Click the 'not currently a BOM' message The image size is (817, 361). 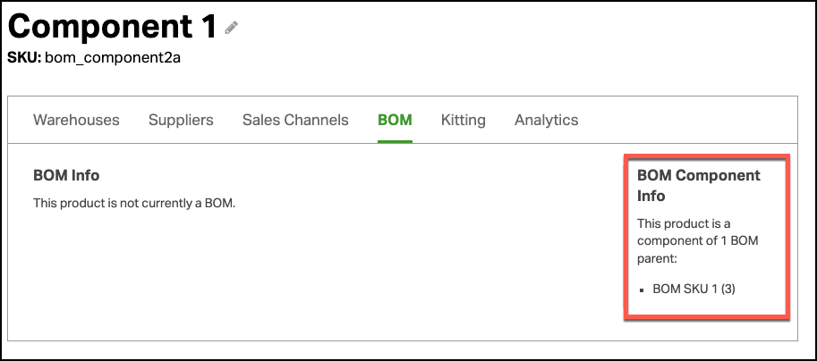click(x=134, y=203)
